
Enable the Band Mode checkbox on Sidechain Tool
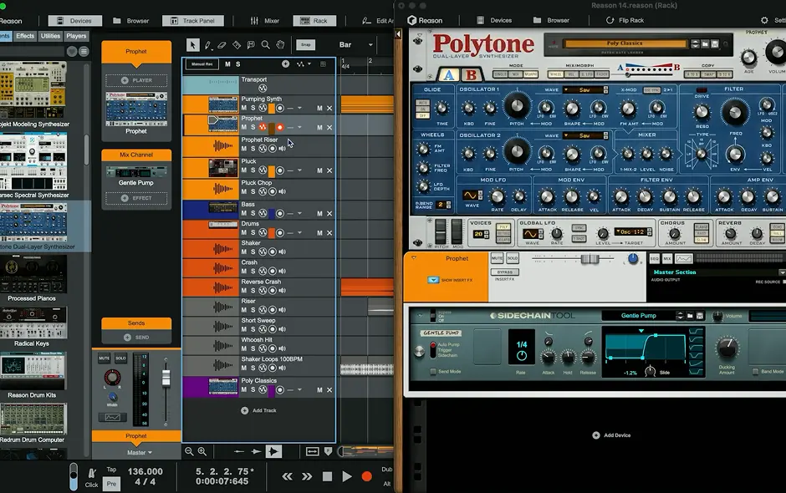[x=755, y=372]
